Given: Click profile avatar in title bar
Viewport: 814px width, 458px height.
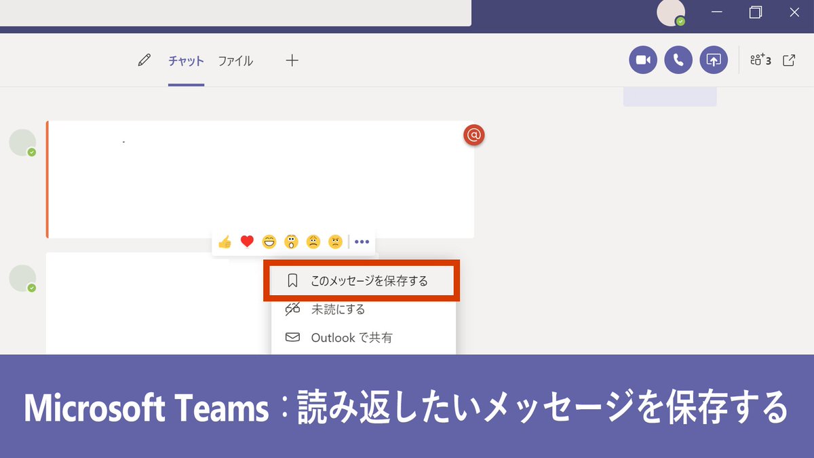Looking at the screenshot, I should pos(671,12).
